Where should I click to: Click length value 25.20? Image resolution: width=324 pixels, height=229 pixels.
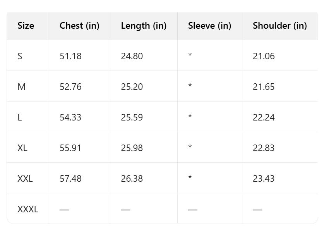point(132,87)
